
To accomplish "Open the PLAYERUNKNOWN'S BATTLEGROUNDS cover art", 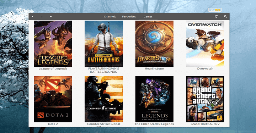I will tap(104, 44).
